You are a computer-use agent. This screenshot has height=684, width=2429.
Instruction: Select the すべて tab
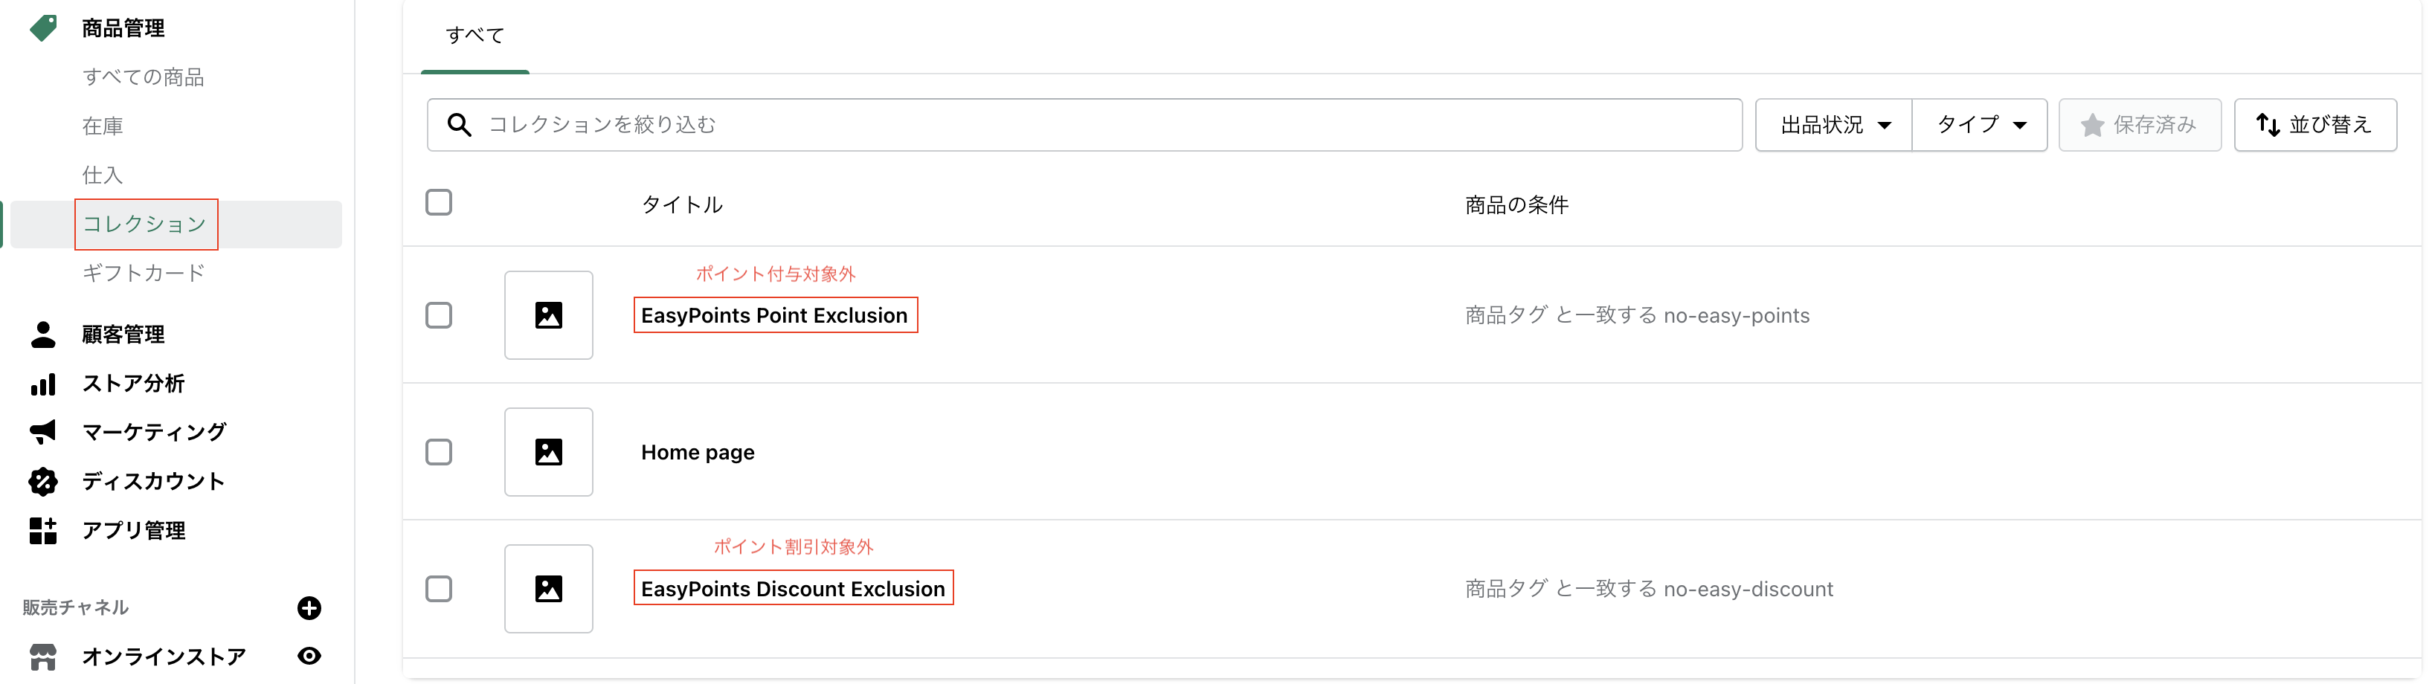[475, 36]
